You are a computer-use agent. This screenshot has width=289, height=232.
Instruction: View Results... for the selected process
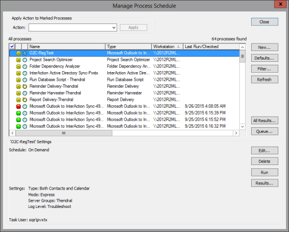point(264,183)
